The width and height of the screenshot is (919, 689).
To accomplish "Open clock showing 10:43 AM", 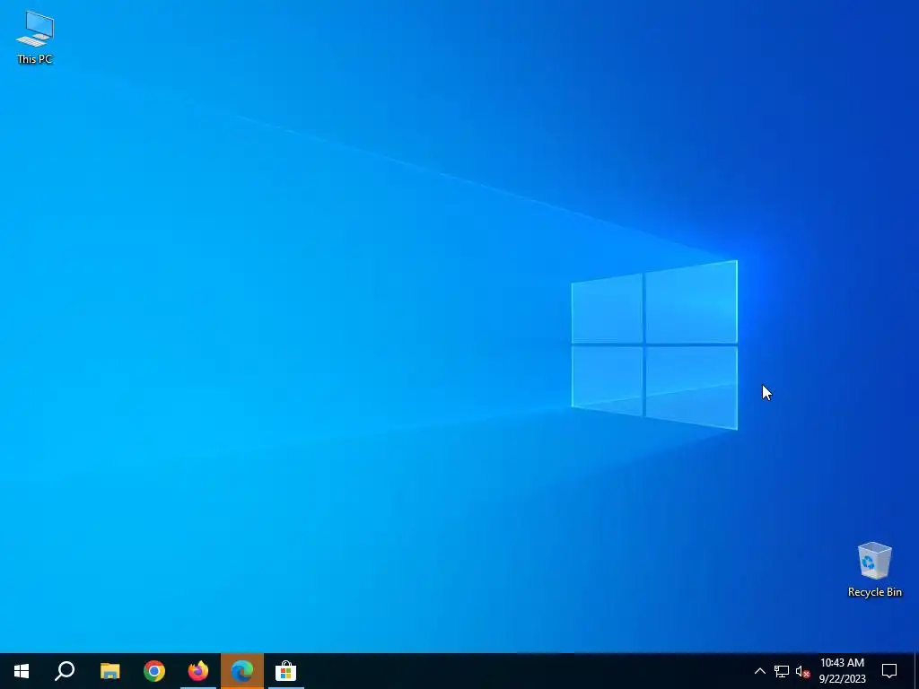I will coord(842,671).
